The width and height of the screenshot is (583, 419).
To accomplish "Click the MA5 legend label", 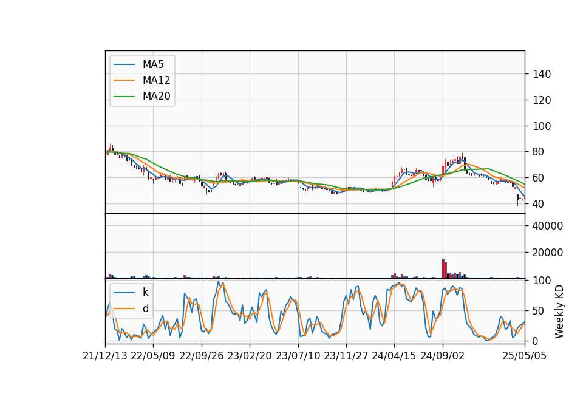I will click(153, 64).
